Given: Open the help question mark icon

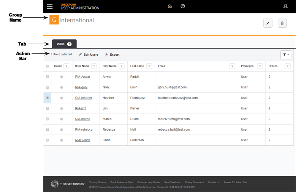Looking at the screenshot, I should pos(183,6).
